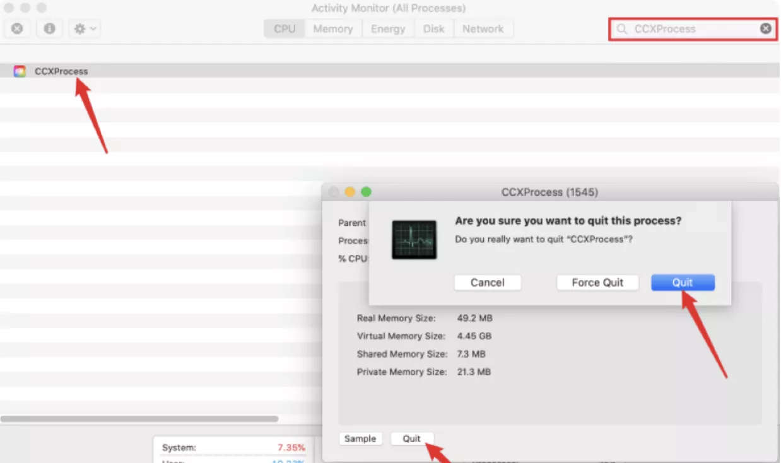Confirm with the blue Quit button

(683, 283)
